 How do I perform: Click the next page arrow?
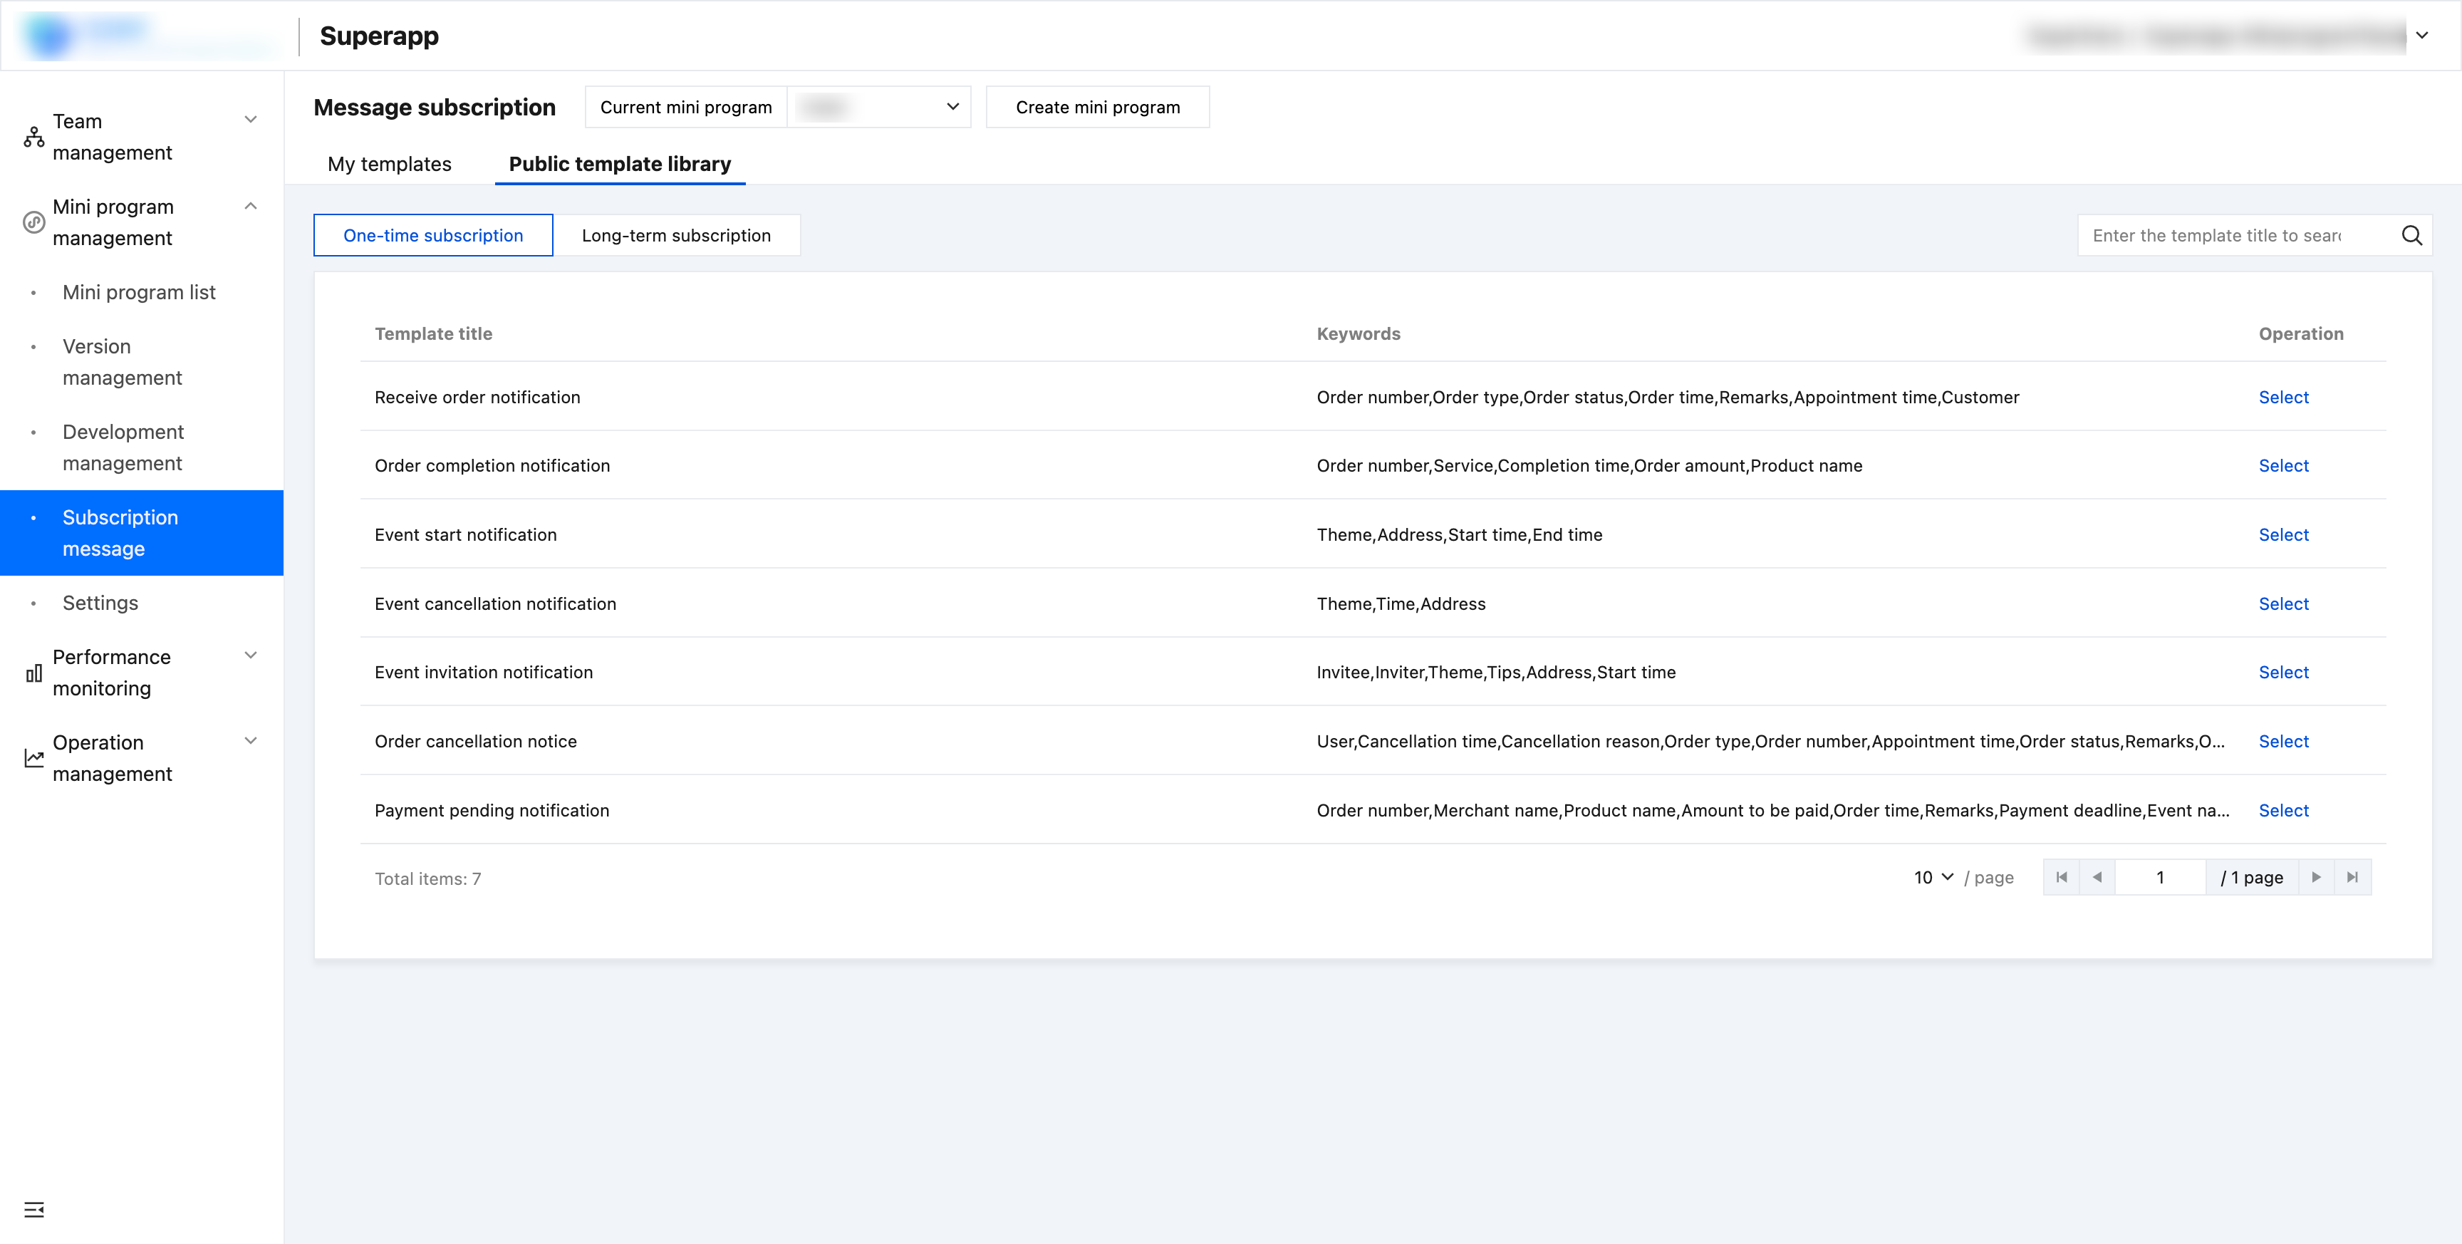pos(2316,877)
